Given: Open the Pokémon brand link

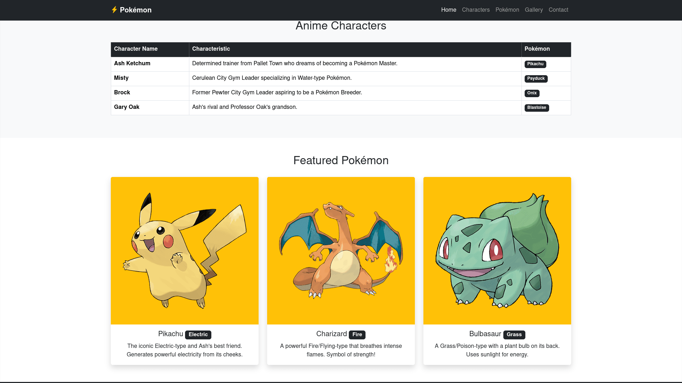Looking at the screenshot, I should [131, 10].
